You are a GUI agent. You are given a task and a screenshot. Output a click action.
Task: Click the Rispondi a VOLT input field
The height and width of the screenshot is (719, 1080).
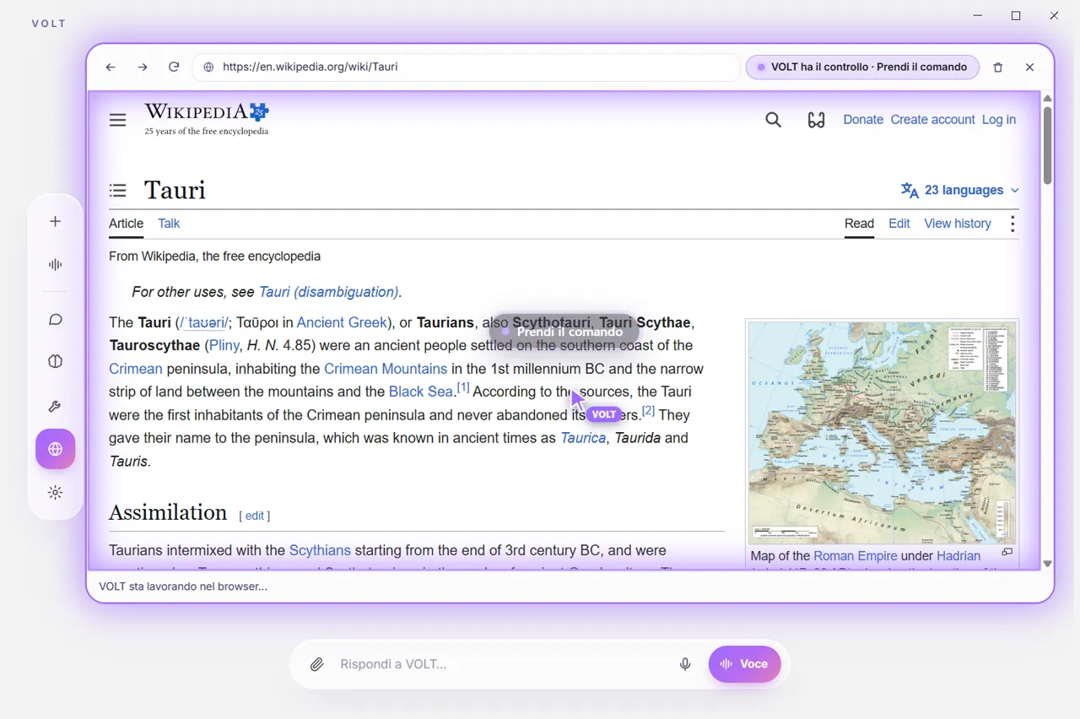(500, 664)
